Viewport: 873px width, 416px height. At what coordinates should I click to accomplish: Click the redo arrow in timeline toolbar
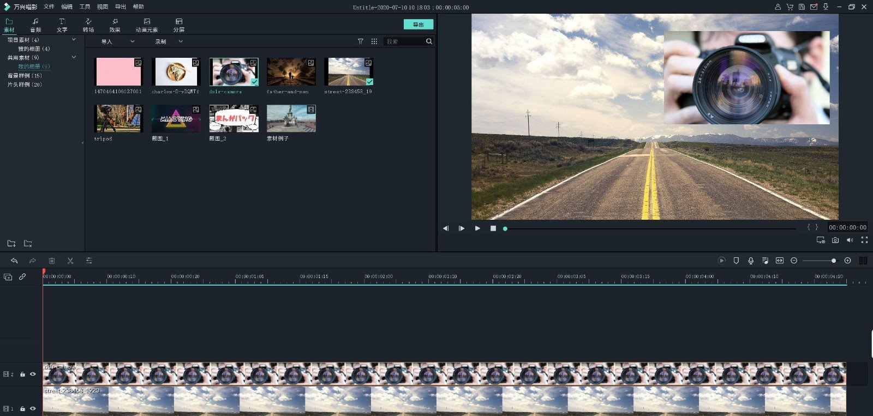pos(33,261)
